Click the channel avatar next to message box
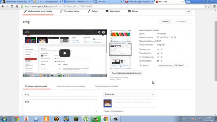The image size is (217, 122). [x=107, y=103]
